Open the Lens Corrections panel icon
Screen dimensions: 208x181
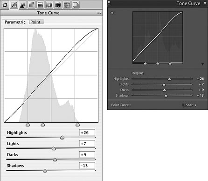[x=49, y=5]
